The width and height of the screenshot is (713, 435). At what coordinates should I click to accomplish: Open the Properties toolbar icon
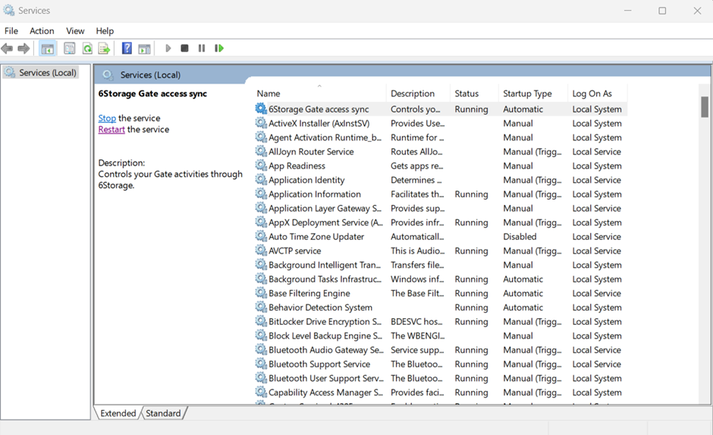[x=69, y=49]
